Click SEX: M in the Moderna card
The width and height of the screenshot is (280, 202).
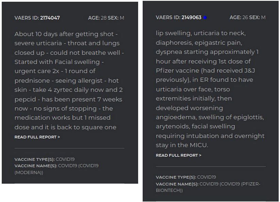point(116,18)
